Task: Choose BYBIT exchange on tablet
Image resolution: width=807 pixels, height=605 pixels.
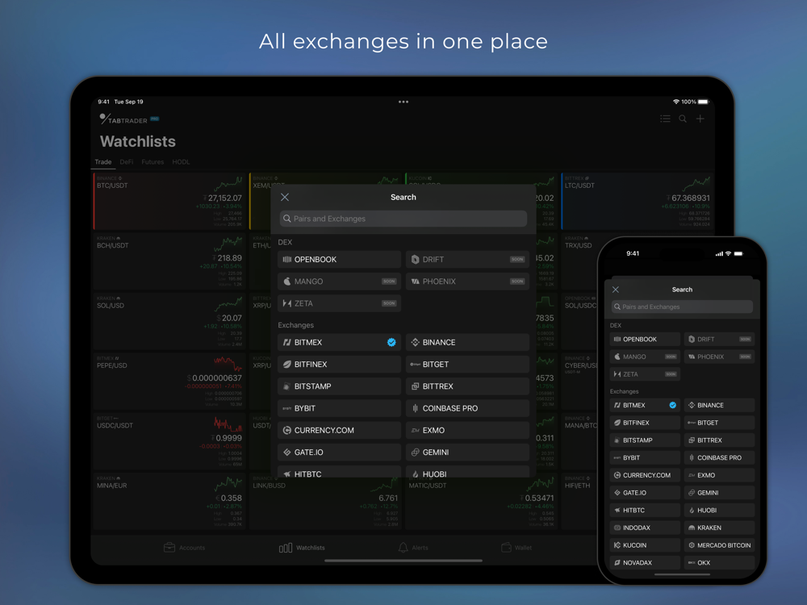Action: (x=339, y=408)
